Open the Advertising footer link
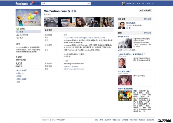 [x=101, y=120]
